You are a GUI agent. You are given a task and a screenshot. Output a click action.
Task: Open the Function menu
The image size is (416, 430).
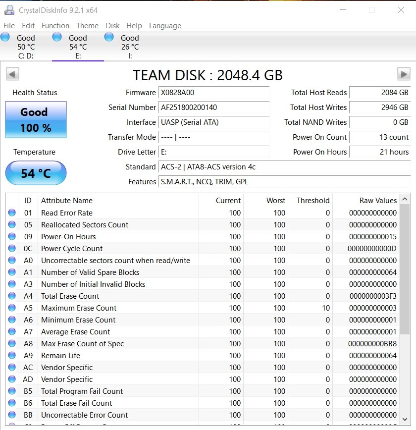coord(55,26)
